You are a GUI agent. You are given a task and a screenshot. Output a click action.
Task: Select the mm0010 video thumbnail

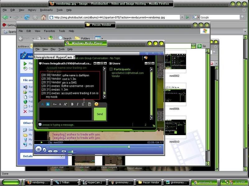click(x=175, y=127)
